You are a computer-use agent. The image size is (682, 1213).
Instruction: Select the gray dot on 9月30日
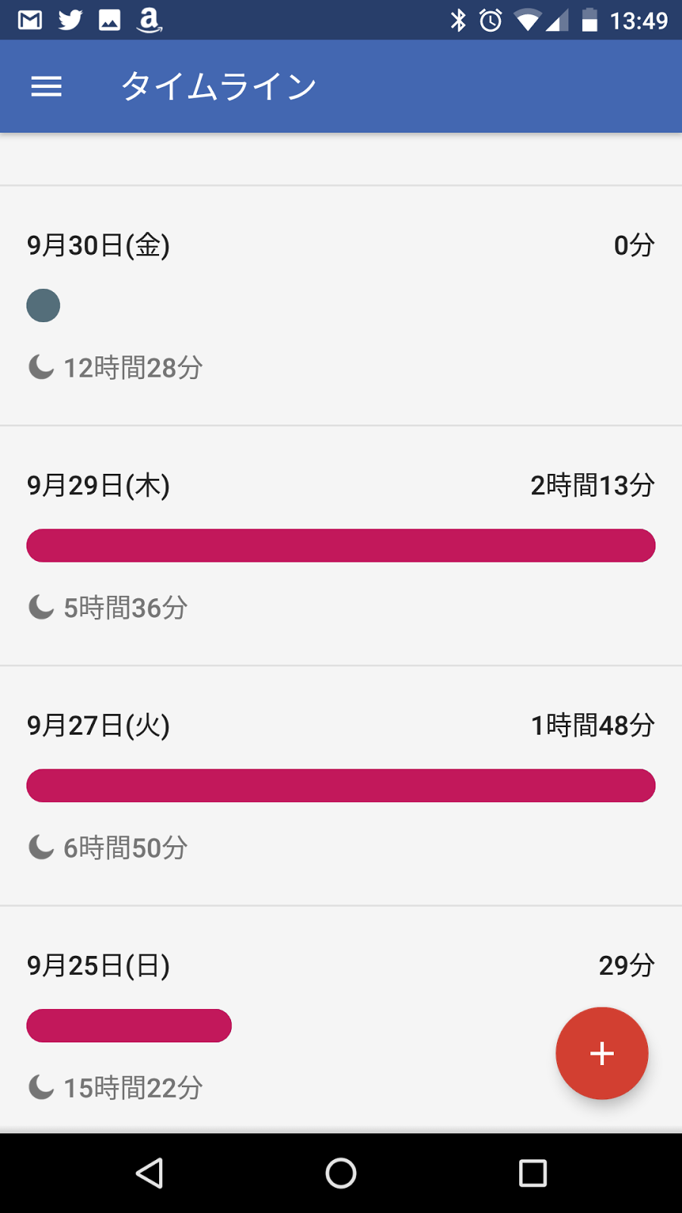43,306
